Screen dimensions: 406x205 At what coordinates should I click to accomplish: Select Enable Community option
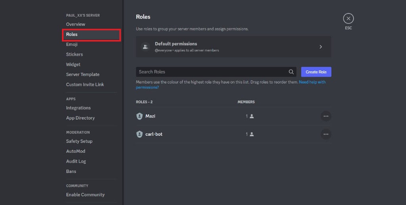pos(85,195)
